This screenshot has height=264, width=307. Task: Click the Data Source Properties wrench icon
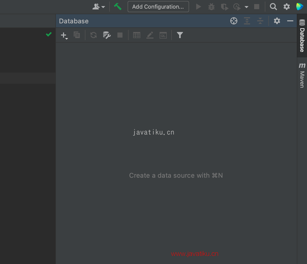[x=107, y=35]
